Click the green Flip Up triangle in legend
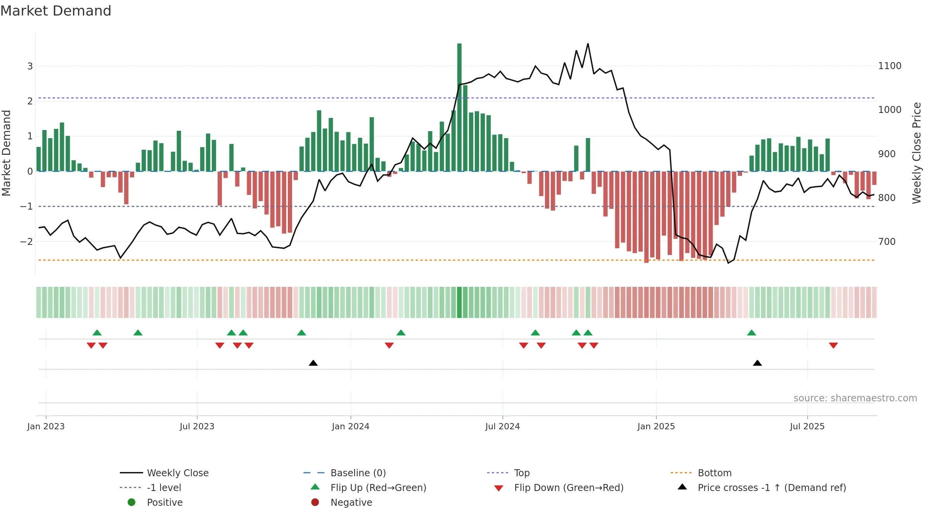The height and width of the screenshot is (524, 931). (315, 487)
